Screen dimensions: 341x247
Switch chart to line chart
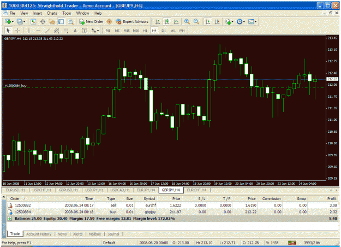pos(176,21)
